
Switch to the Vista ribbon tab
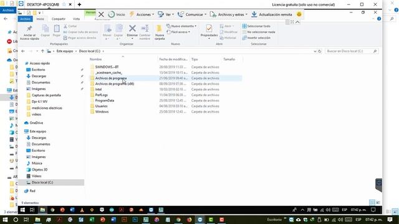point(76,19)
